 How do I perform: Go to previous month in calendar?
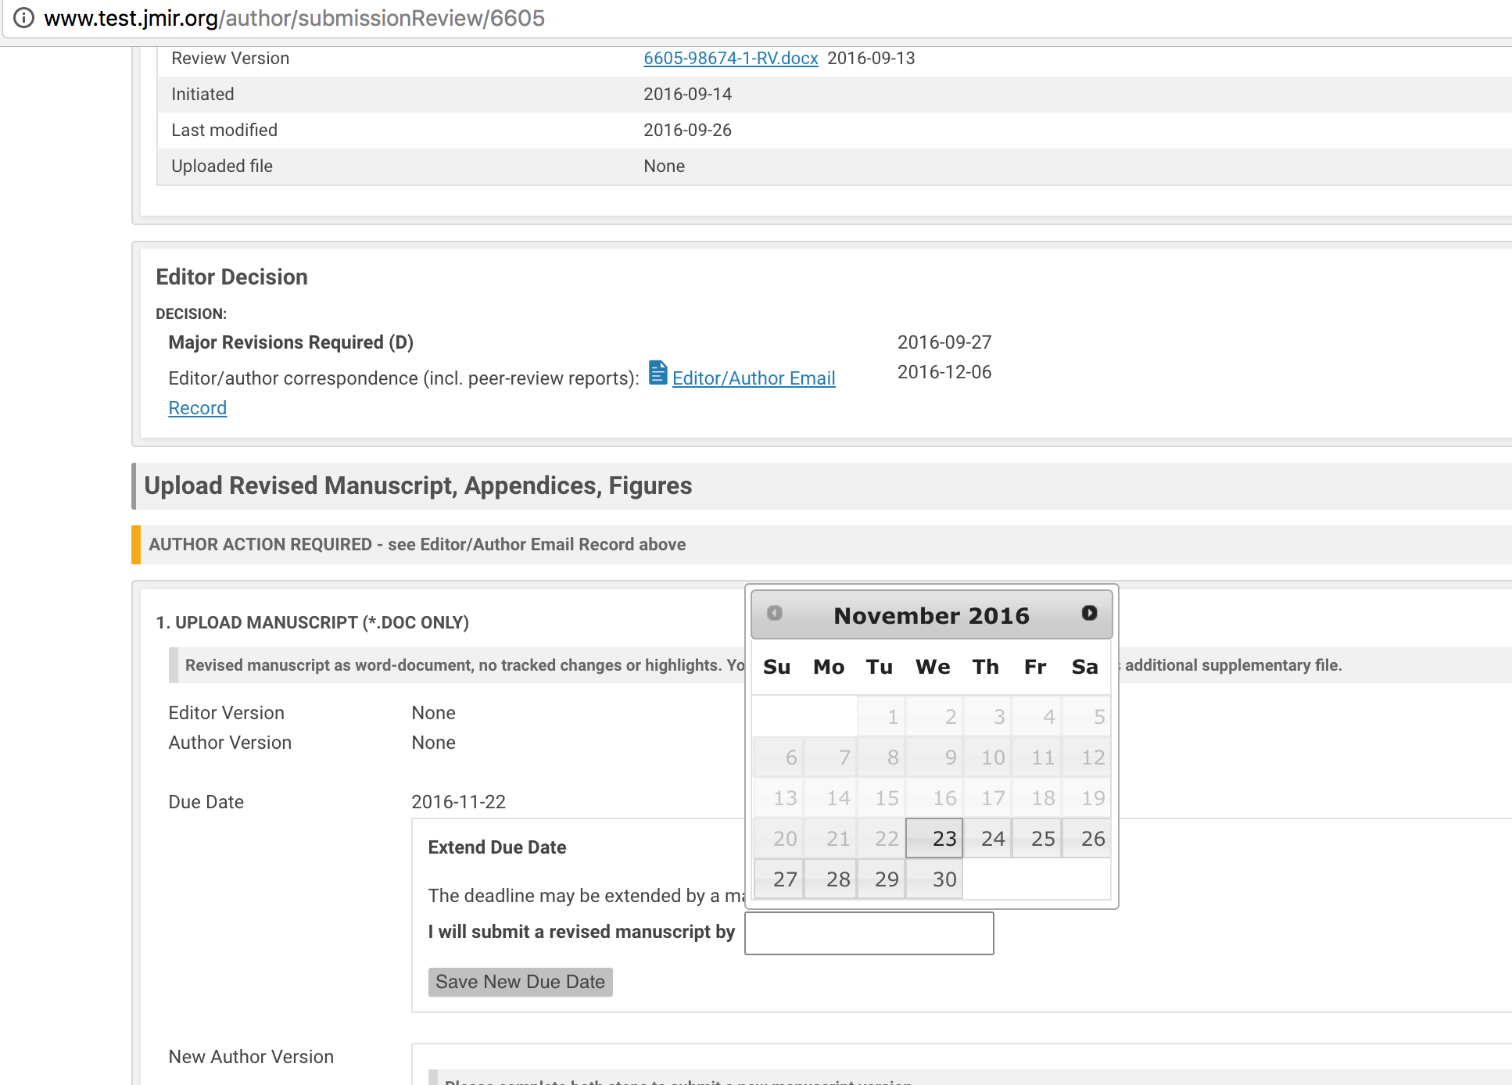point(775,614)
